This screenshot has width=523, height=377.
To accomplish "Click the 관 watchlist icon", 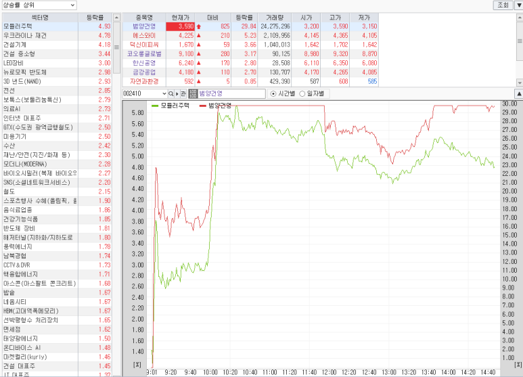I will pos(183,94).
